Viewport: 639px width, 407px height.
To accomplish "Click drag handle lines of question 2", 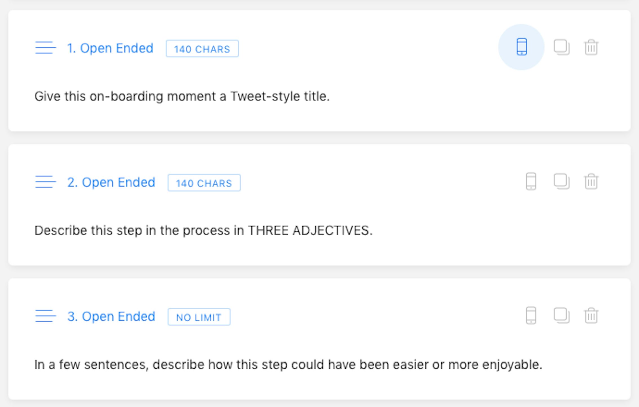I will point(45,182).
